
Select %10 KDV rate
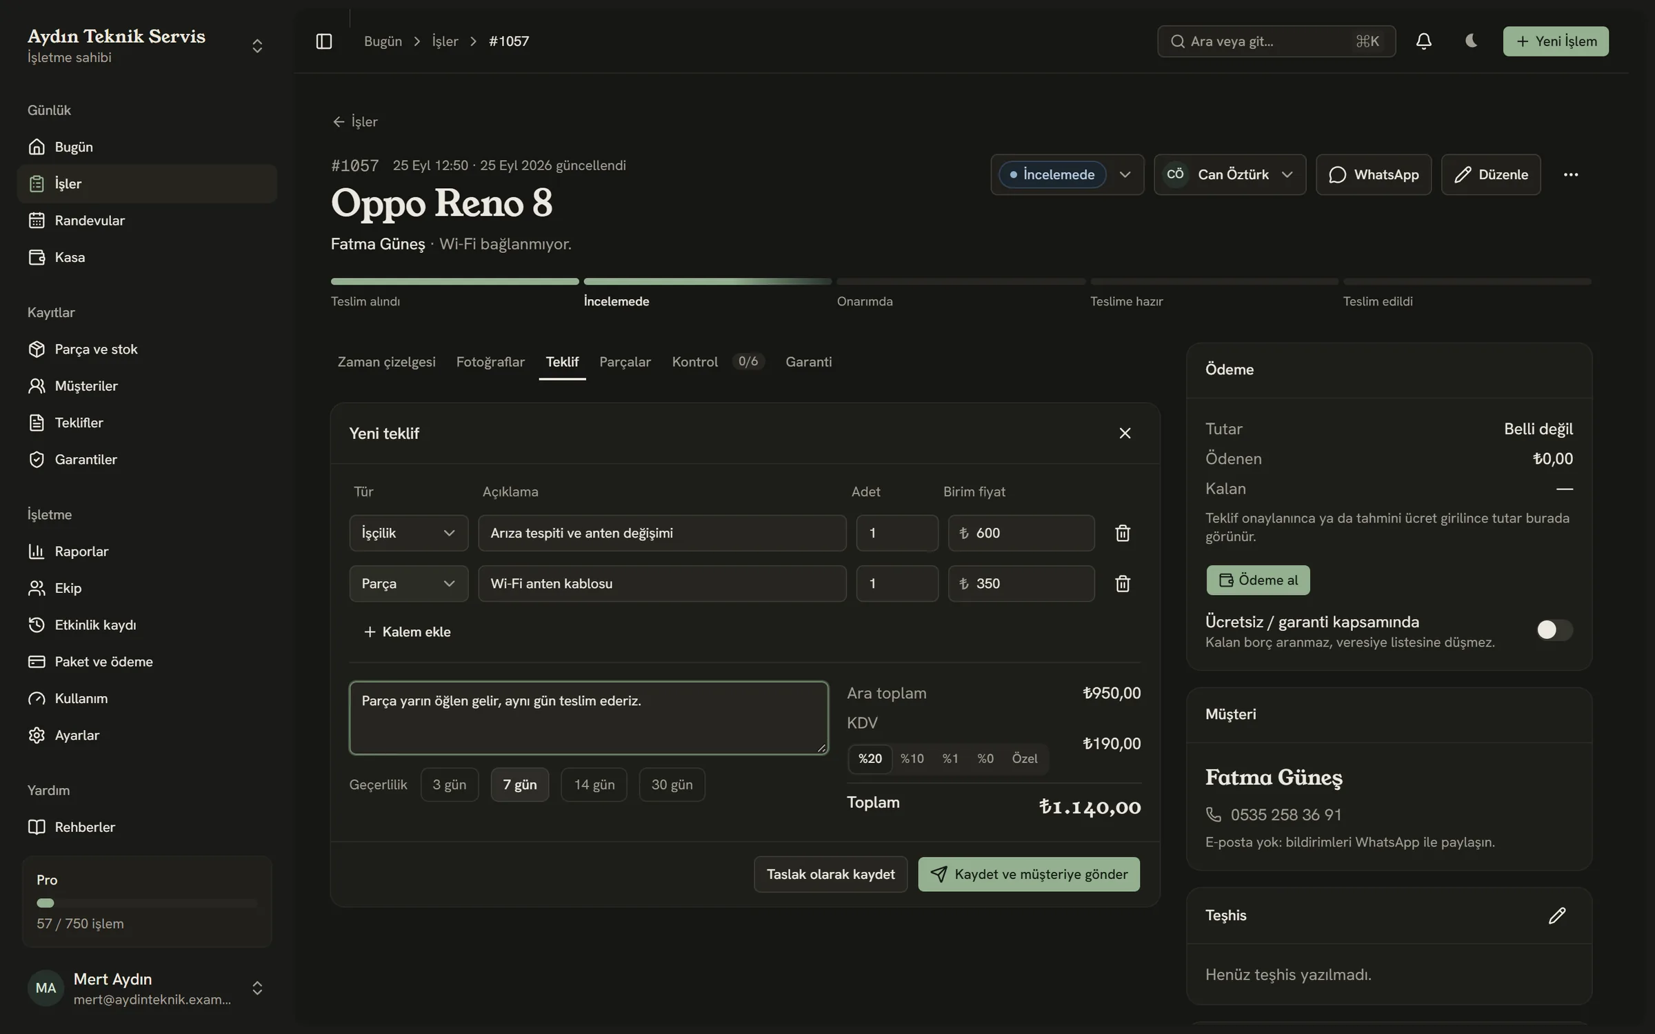pos(912,758)
